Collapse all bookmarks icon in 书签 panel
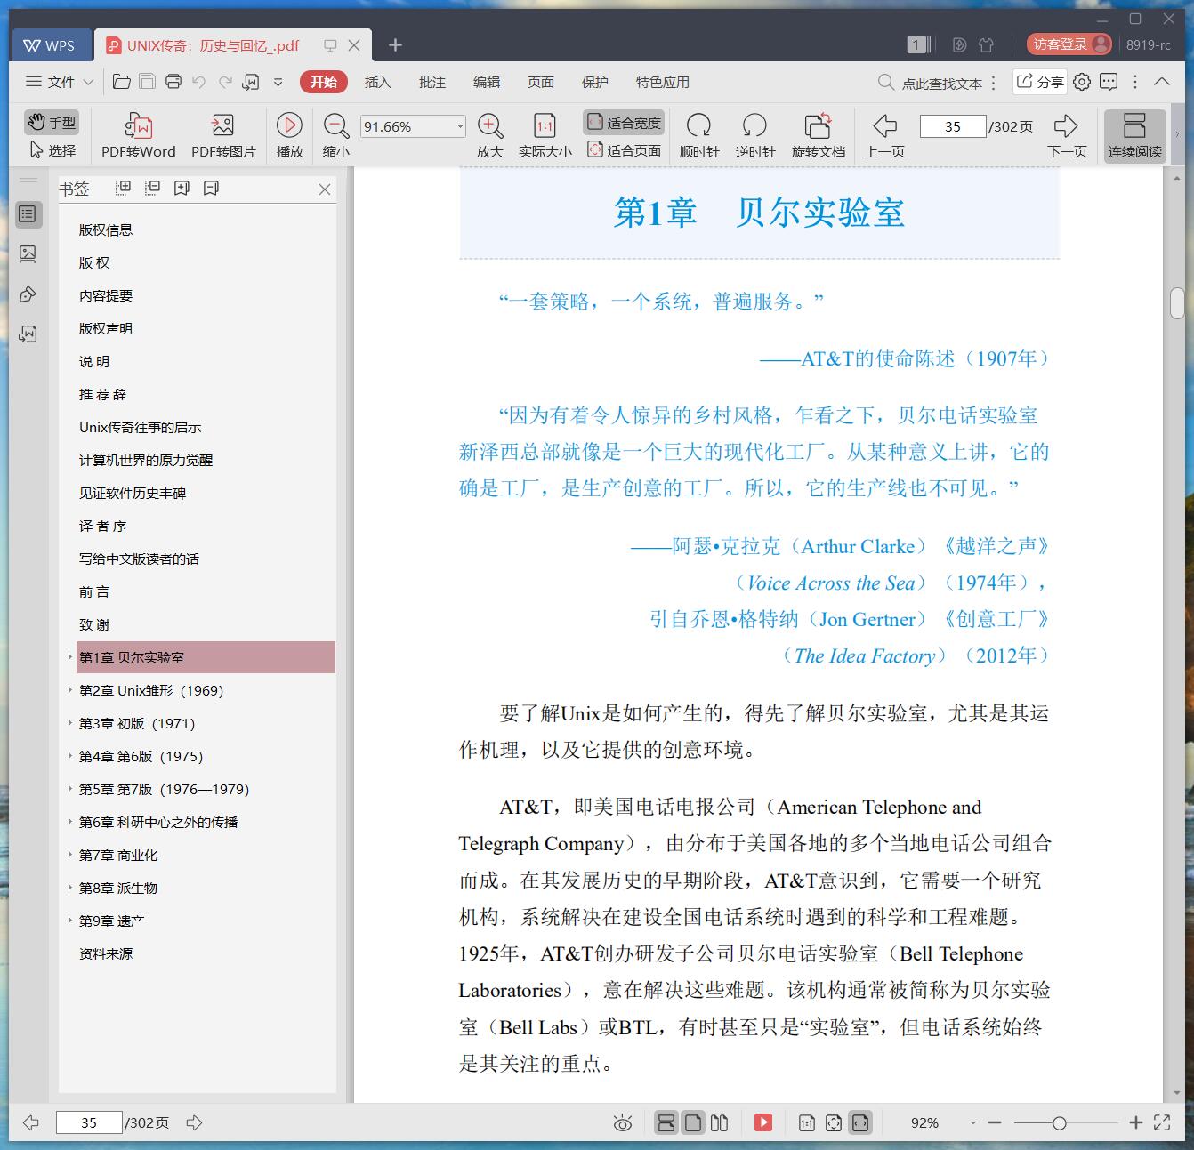 click(152, 188)
